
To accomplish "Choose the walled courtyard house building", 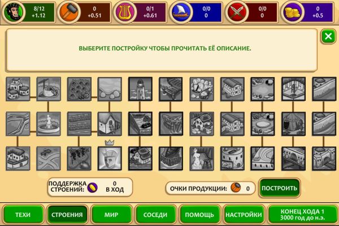I will pos(18,158).
